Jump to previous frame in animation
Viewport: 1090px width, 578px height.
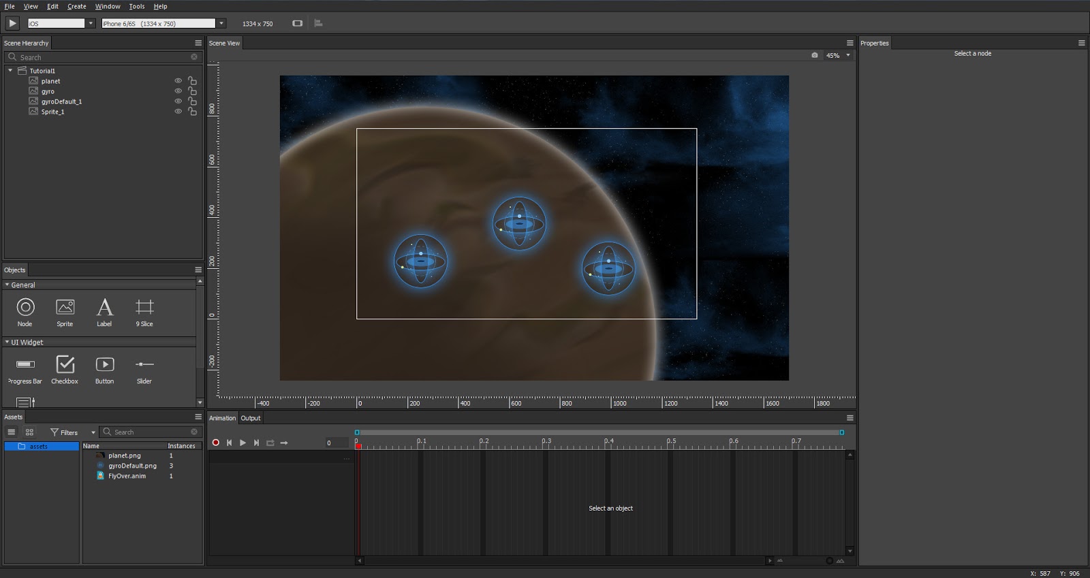pos(229,443)
